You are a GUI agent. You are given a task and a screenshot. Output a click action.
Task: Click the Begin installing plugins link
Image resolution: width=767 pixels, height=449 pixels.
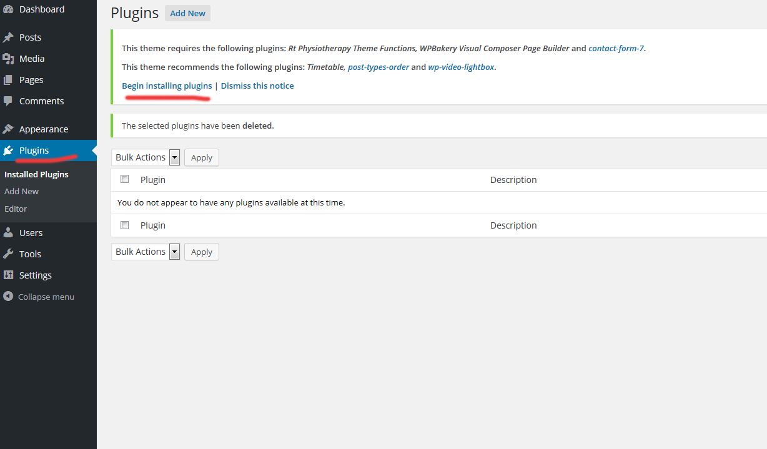coord(167,86)
